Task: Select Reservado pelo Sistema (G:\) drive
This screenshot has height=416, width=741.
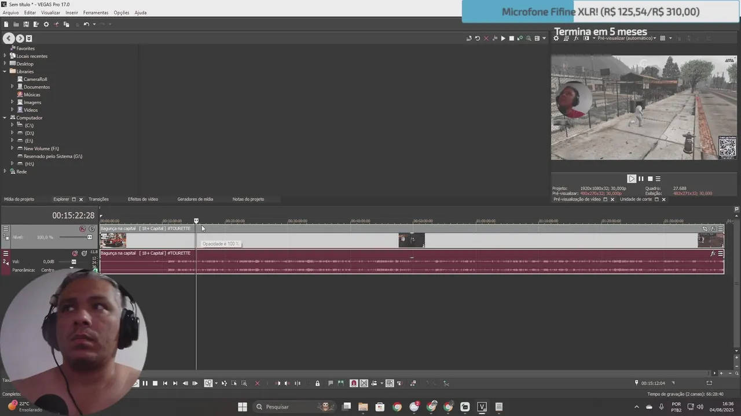Action: pyautogui.click(x=53, y=156)
